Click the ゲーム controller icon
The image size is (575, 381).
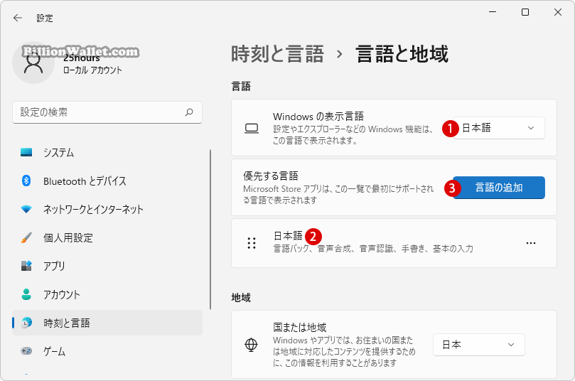point(26,351)
